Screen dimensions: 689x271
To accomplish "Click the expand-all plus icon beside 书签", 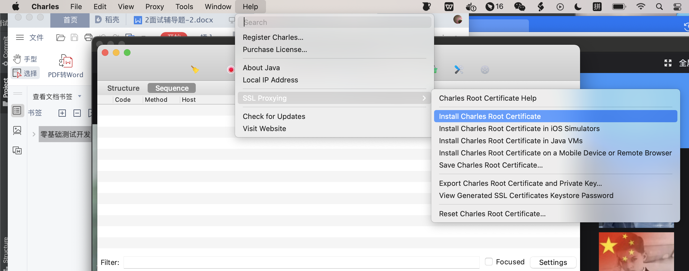I will pos(62,113).
